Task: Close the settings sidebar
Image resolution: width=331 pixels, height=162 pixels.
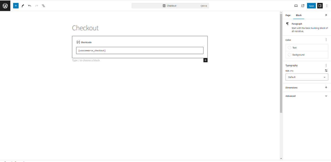Action: [326, 15]
